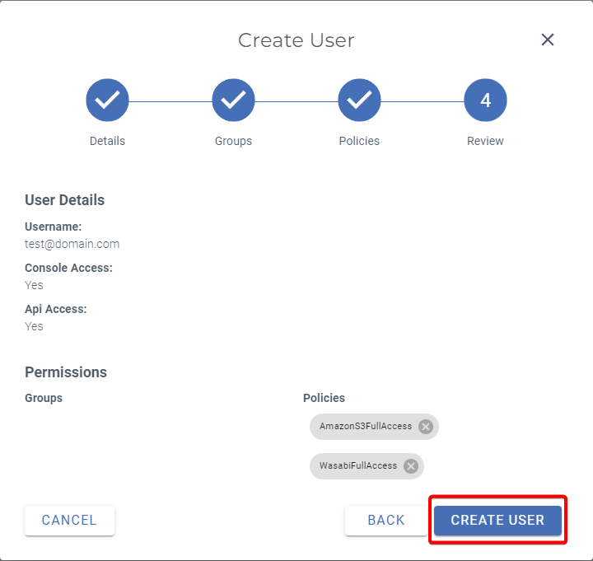Go back with the Back button
This screenshot has width=593, height=561.
[x=386, y=521]
